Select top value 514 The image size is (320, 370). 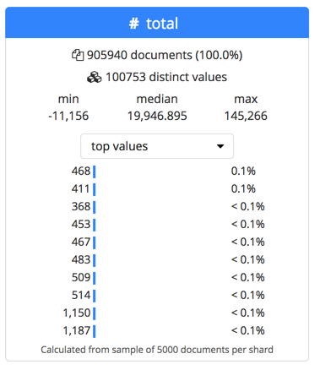pyautogui.click(x=81, y=296)
